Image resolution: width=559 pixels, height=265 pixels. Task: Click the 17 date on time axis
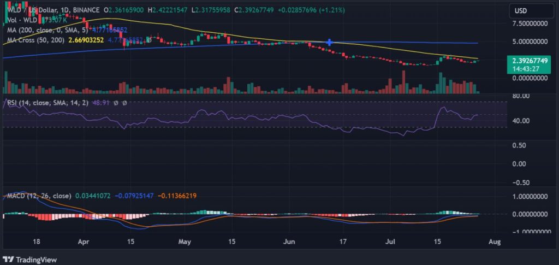pos(343,242)
